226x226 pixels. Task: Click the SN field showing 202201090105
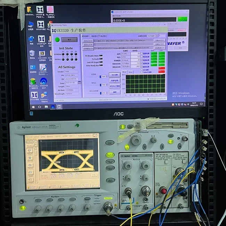click(72, 79)
